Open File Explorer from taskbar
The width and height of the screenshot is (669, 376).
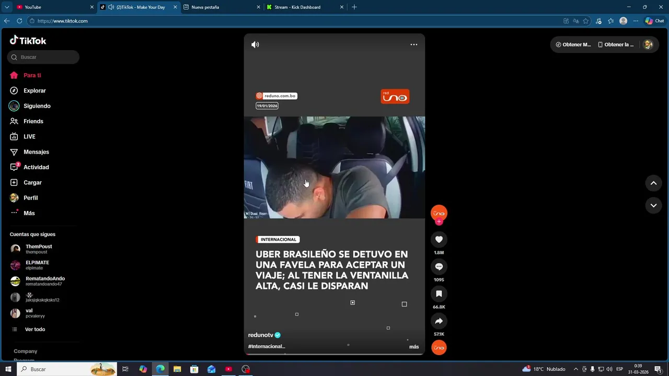point(177,369)
